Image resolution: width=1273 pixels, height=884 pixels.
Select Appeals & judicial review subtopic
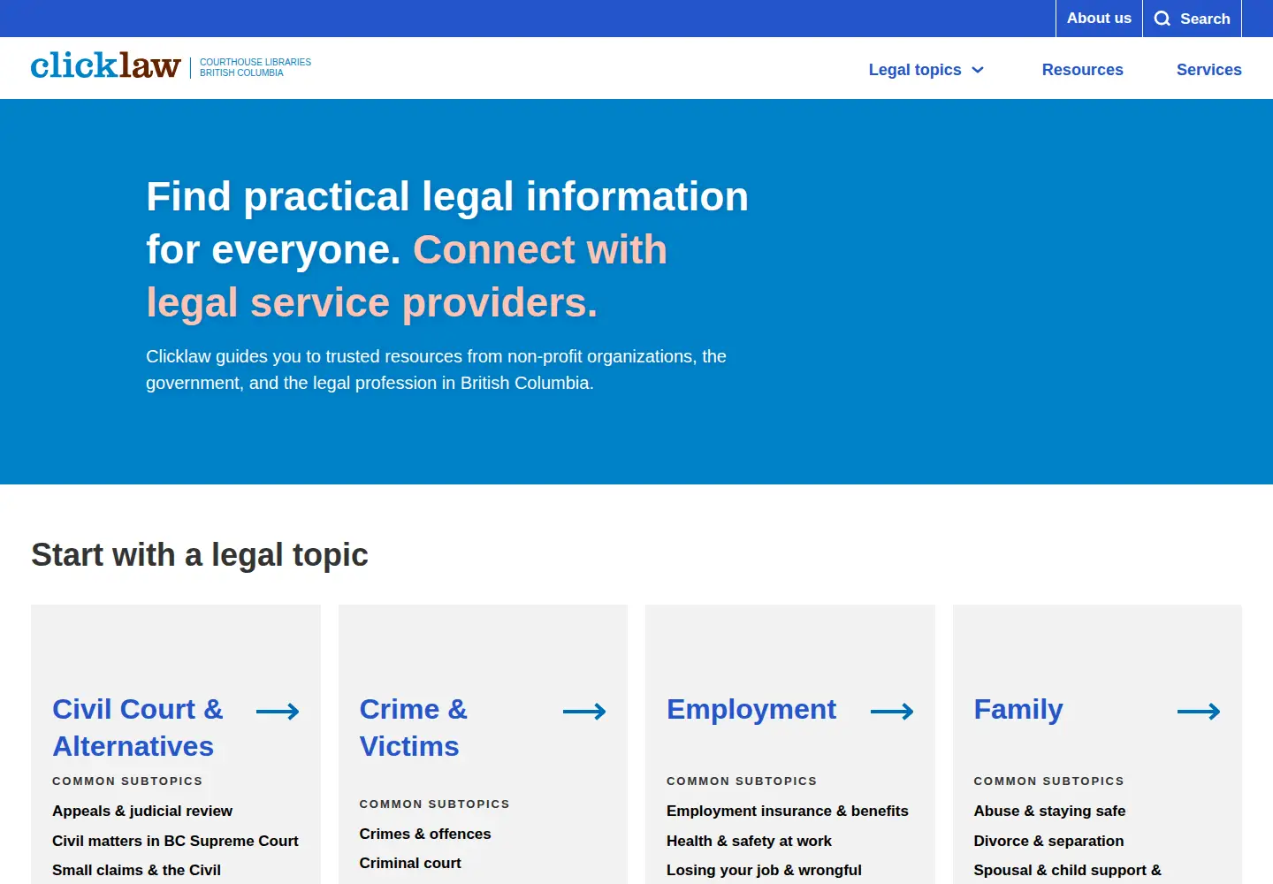pyautogui.click(x=142, y=811)
